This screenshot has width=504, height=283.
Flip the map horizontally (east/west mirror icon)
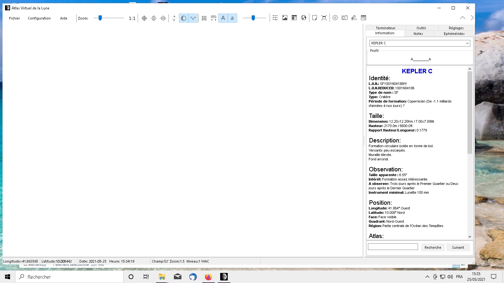coord(163,18)
